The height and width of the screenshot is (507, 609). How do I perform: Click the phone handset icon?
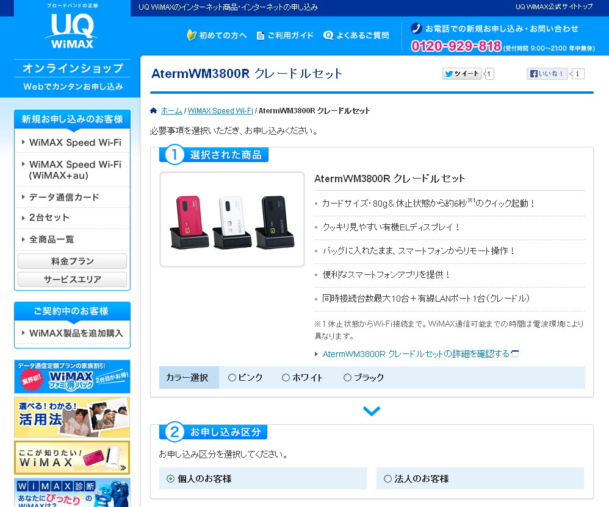(416, 28)
